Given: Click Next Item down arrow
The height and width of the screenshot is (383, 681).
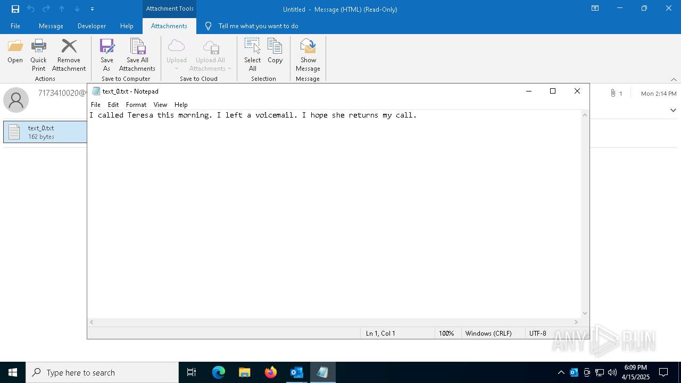Looking at the screenshot, I should [77, 9].
